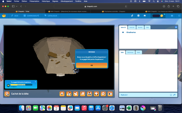Screen dimensions: 182x113
Task: Switch to Prochaines activités browser tab
Action: [x=113, y=11]
